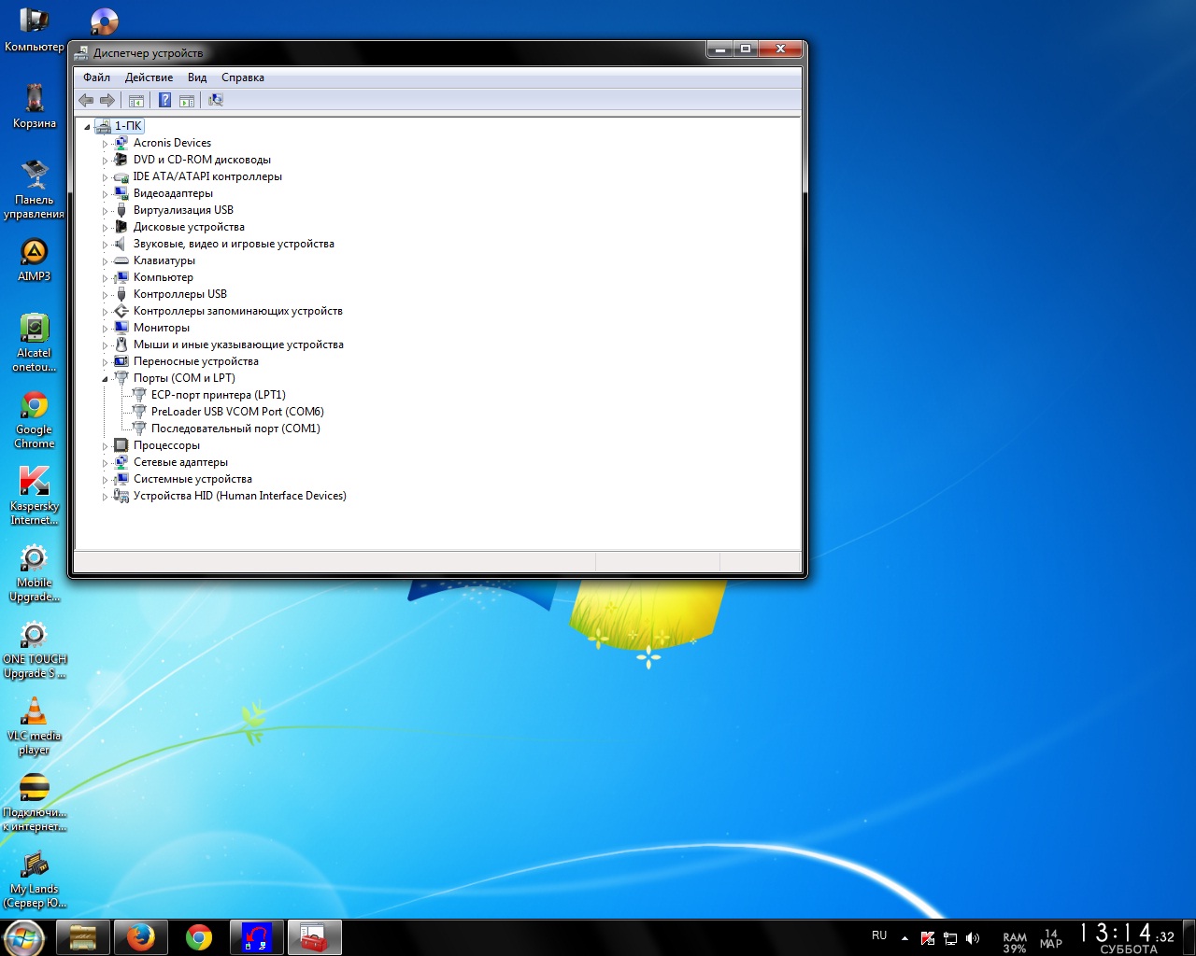Click the Панель управления desktop icon
The width and height of the screenshot is (1196, 956).
click(x=35, y=189)
